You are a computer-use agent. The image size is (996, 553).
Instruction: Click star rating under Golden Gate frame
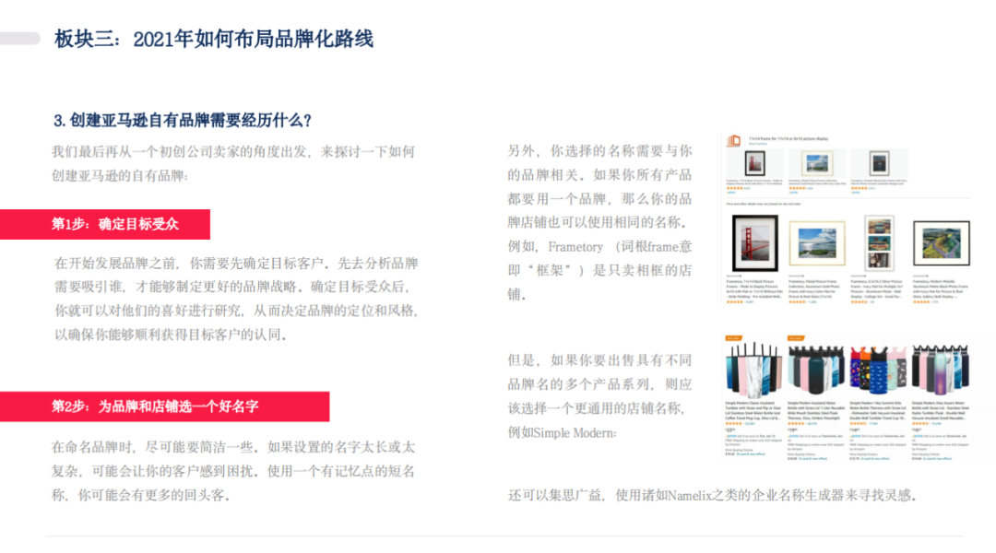[x=734, y=302]
